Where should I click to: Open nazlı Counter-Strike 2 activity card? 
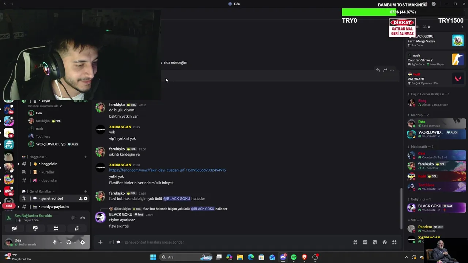436,60
